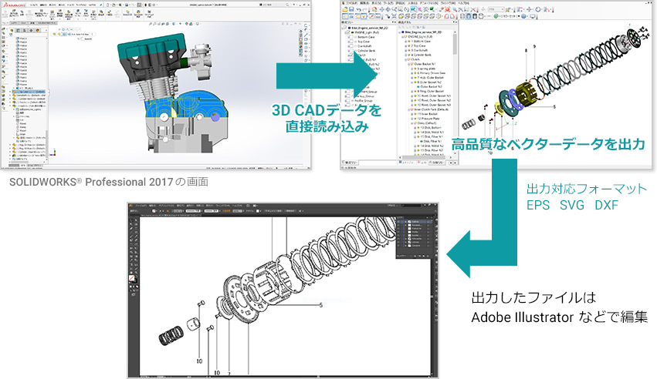Toggle Top Case checkbox in XVL left tree
This screenshot has height=379, width=657.
pos(351,42)
